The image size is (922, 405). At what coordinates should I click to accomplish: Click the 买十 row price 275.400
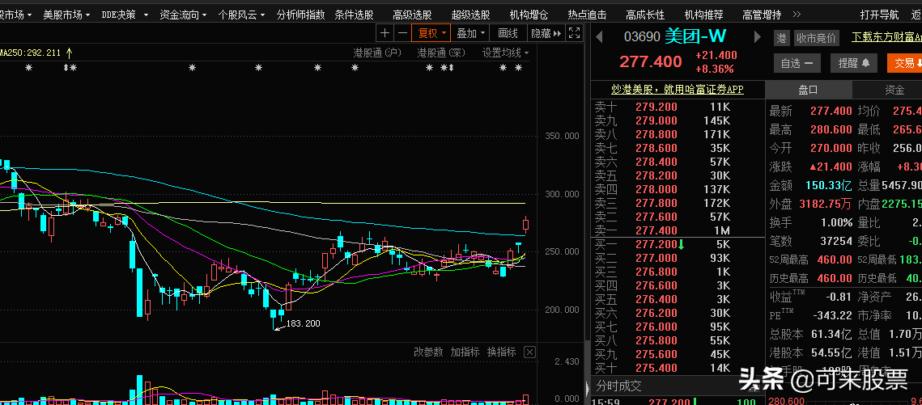(656, 368)
